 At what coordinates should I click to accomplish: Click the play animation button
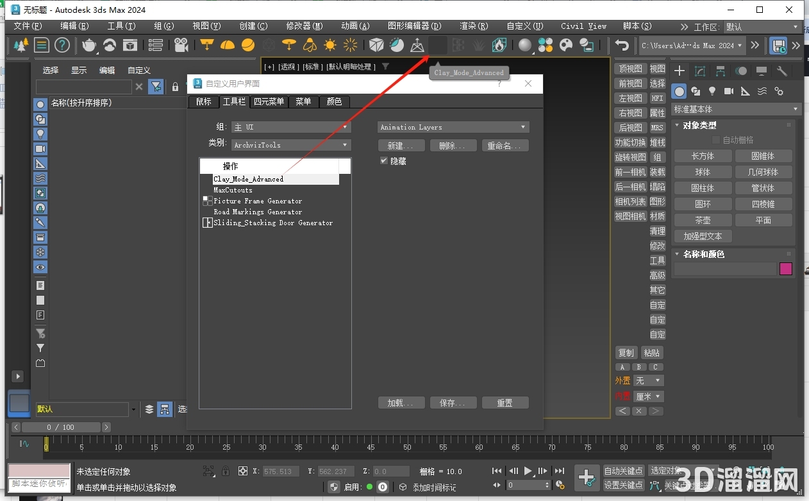pos(528,471)
